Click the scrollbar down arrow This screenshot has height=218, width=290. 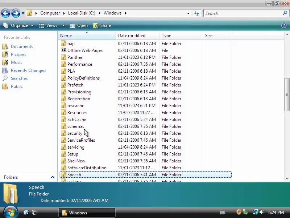[x=287, y=178]
